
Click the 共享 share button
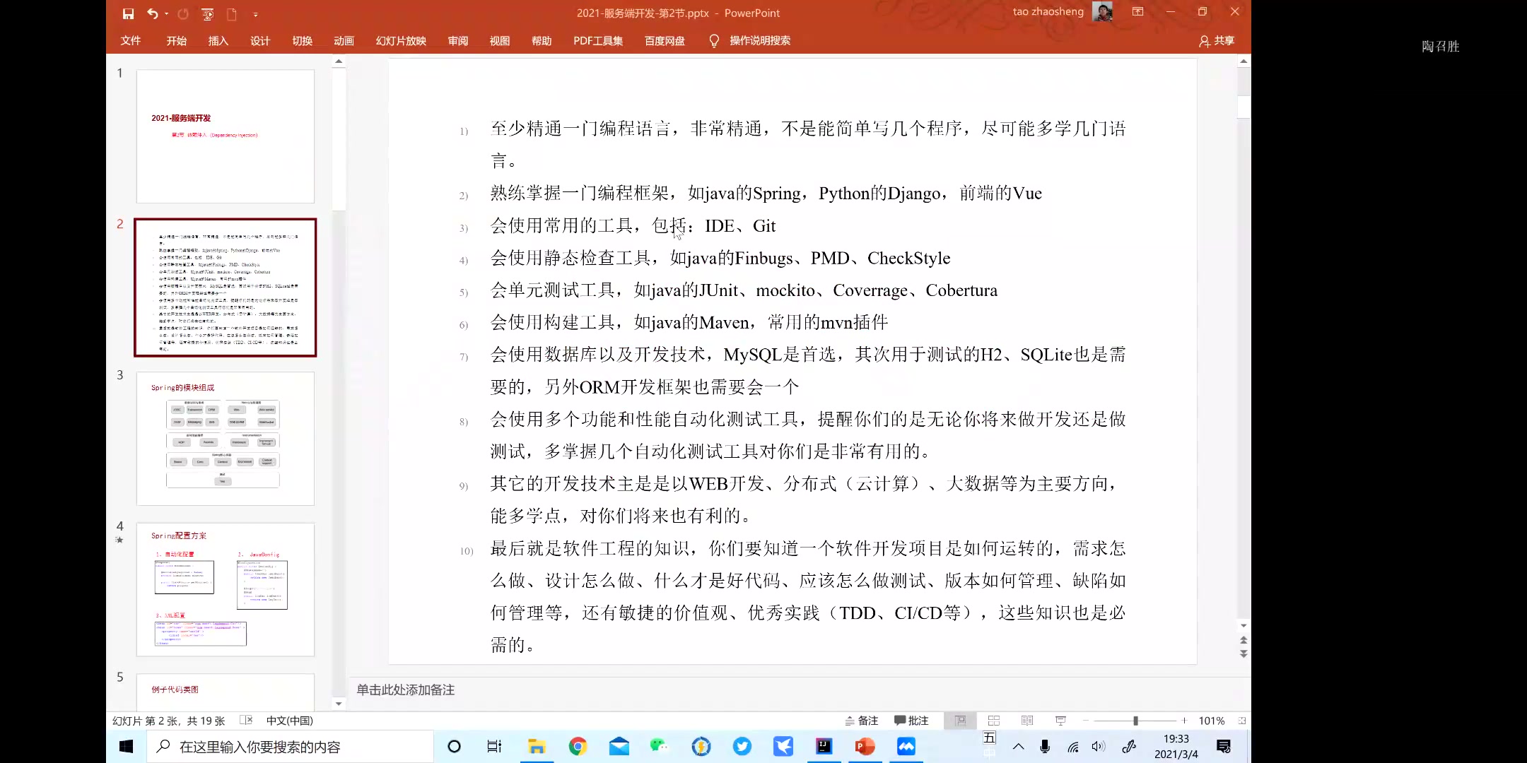coord(1217,41)
